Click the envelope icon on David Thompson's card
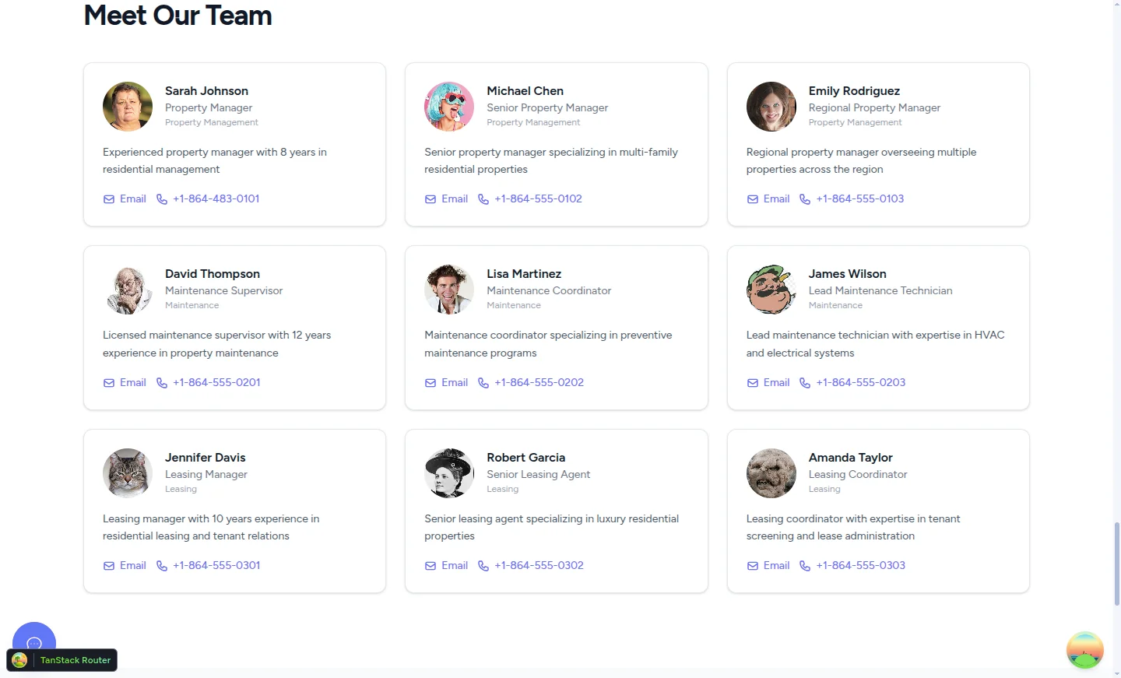The height and width of the screenshot is (678, 1121). coord(109,383)
